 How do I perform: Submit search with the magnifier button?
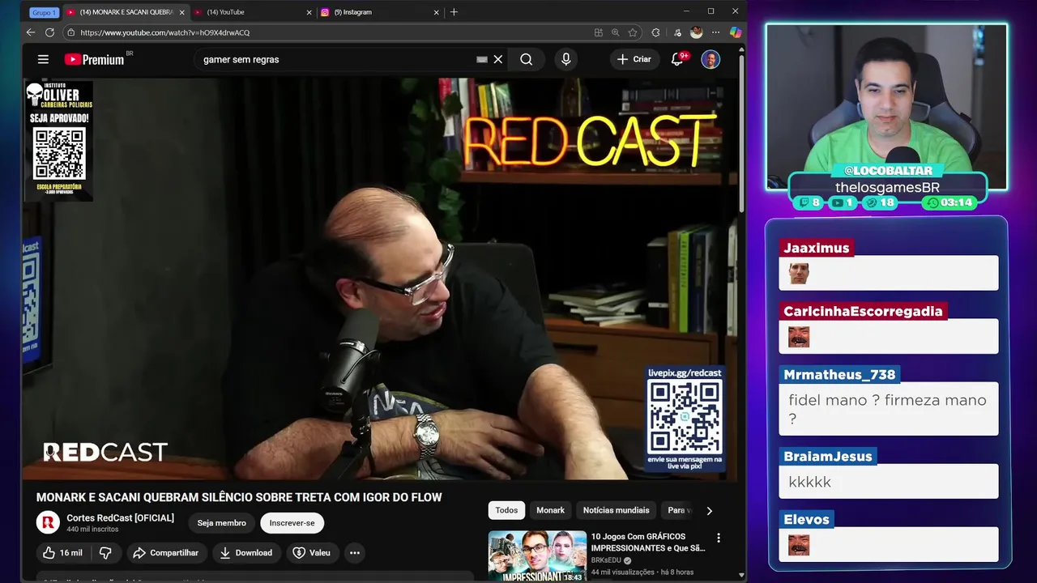point(527,59)
